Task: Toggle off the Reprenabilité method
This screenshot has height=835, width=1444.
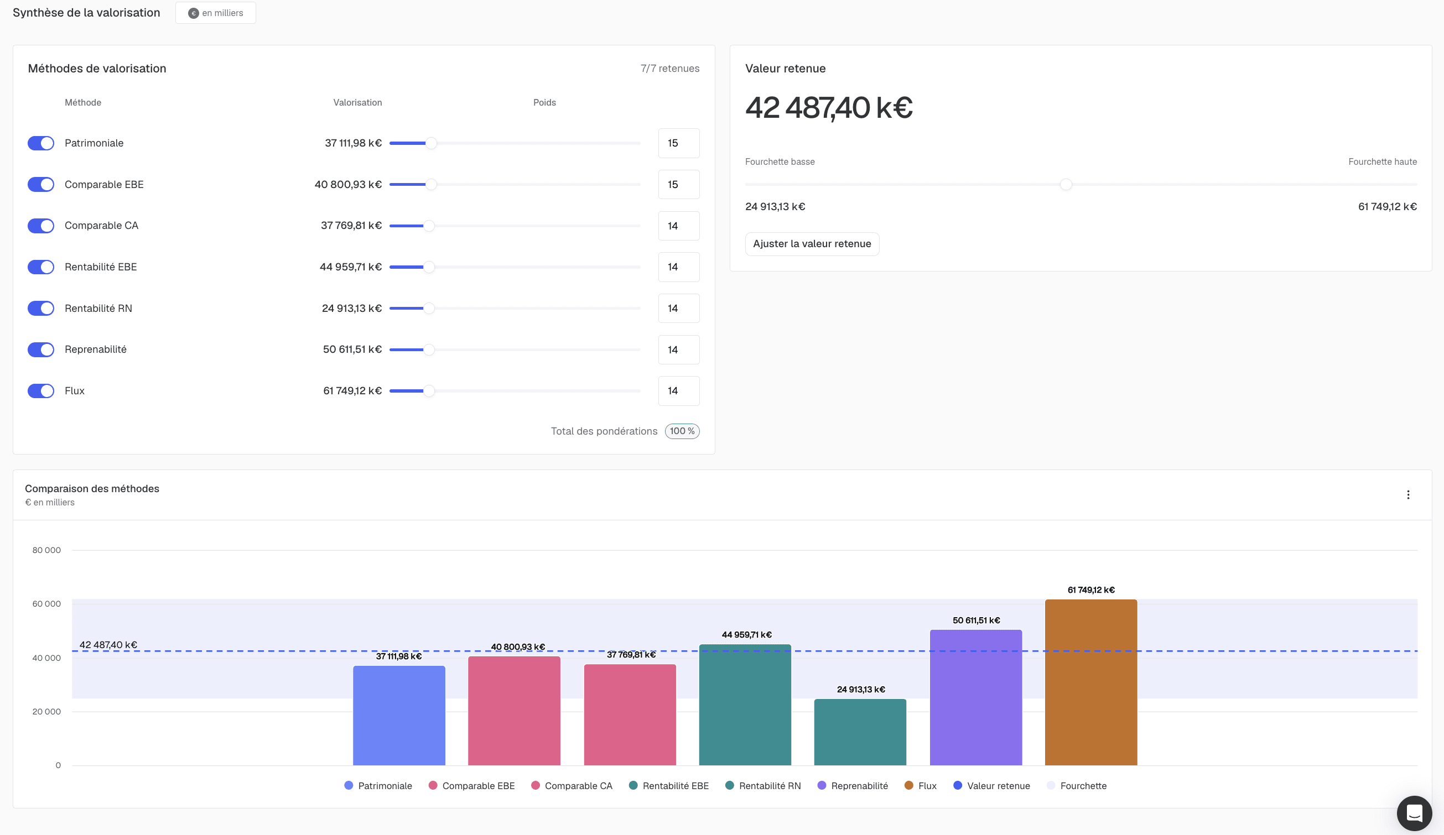Action: [x=41, y=349]
